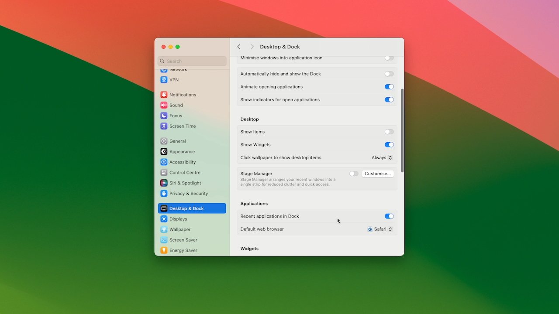Viewport: 559px width, 314px height.
Task: Click the 'Applications' section heading
Action: coord(254,204)
